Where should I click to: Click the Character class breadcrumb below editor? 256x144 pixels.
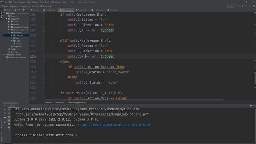pos(48,102)
